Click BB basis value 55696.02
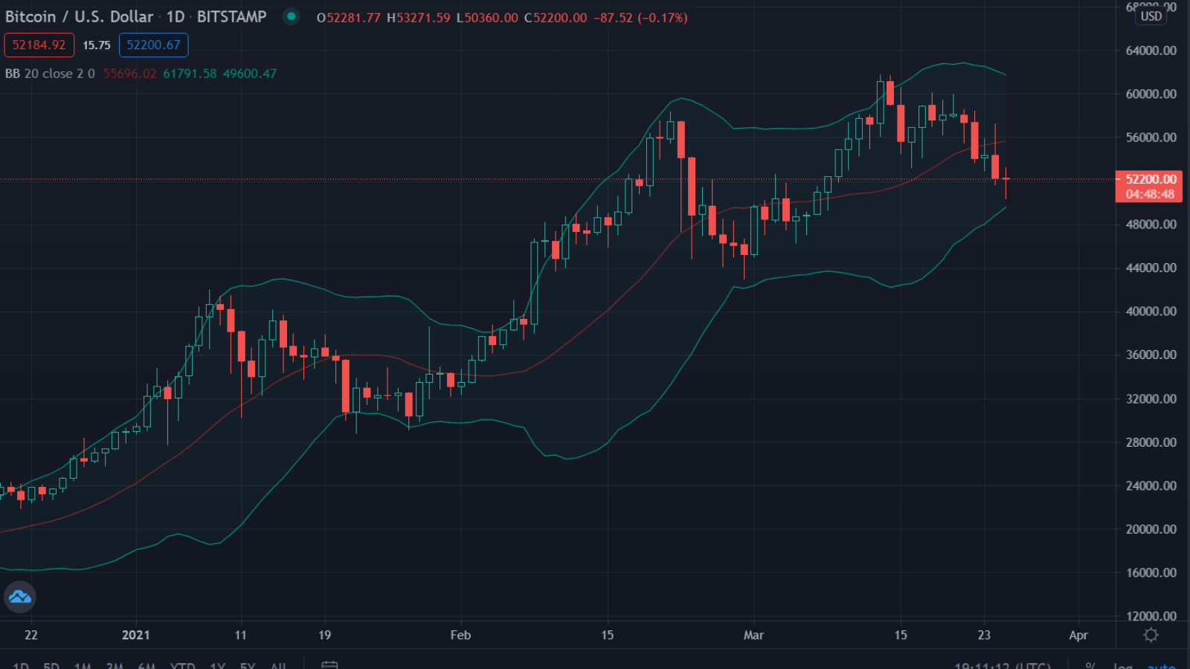The height and width of the screenshot is (669, 1190). pos(130,74)
